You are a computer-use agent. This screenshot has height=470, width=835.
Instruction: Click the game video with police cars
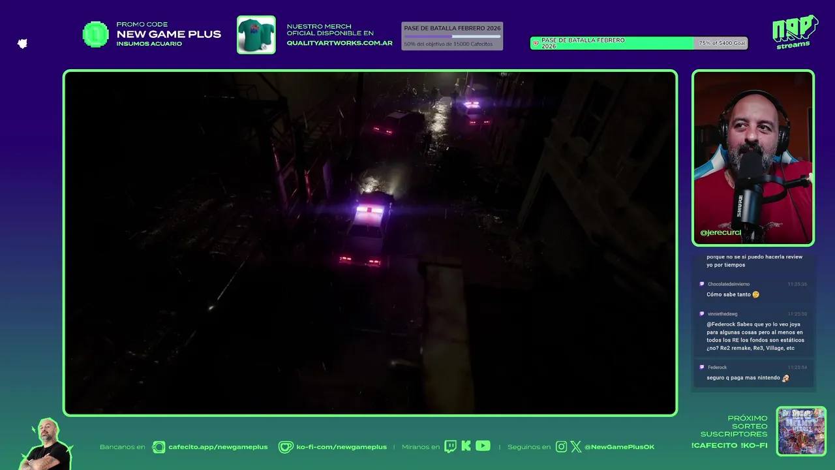click(x=370, y=243)
